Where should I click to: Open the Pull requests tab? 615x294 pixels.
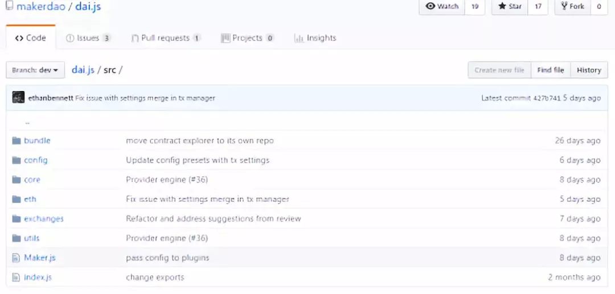[x=166, y=38]
